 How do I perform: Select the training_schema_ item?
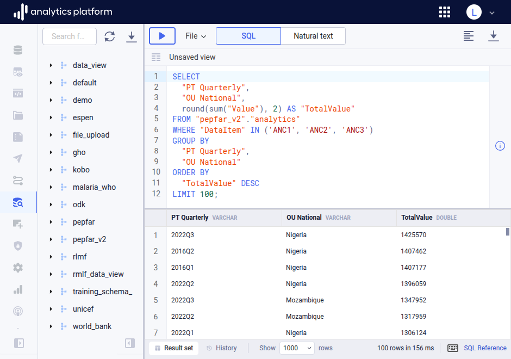point(102,292)
